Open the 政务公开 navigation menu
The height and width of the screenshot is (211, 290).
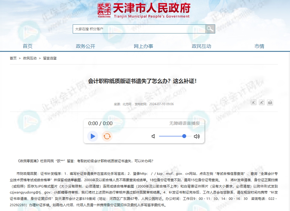[x=85, y=46]
